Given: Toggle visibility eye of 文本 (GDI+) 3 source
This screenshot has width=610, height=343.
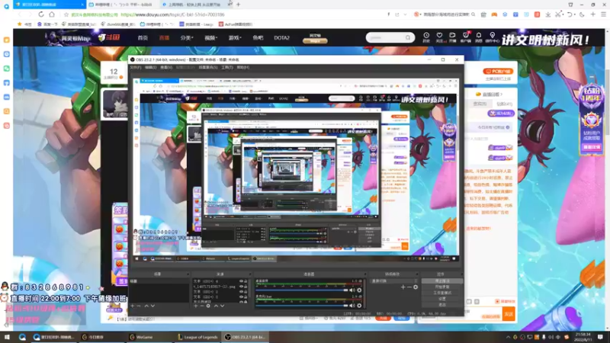Looking at the screenshot, I should click(x=241, y=292).
